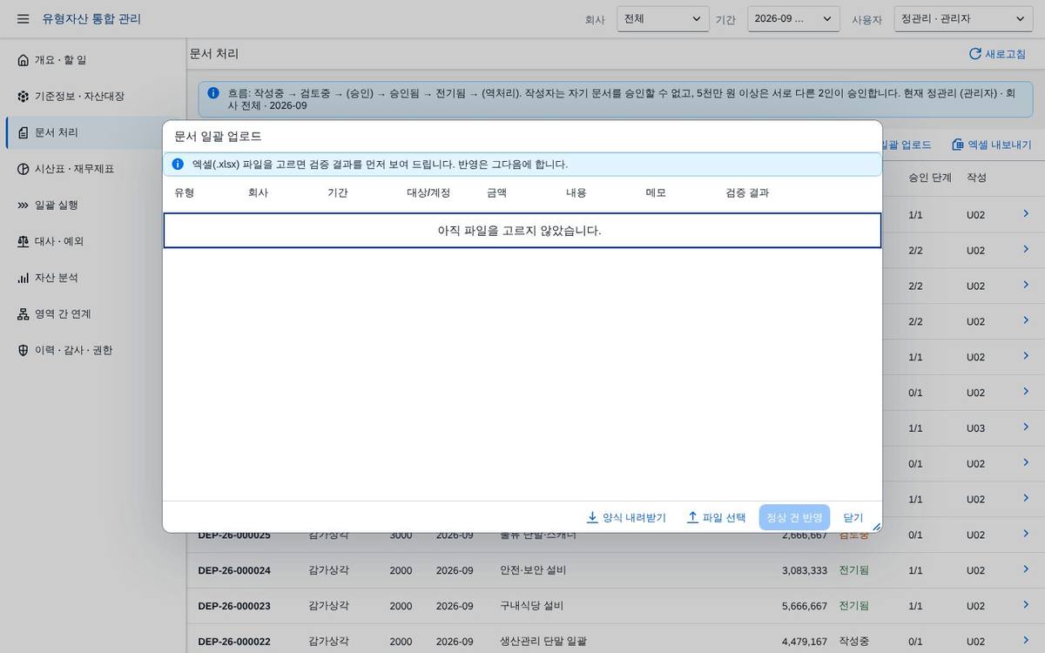Click the 기간 column header in dialog

click(x=338, y=192)
